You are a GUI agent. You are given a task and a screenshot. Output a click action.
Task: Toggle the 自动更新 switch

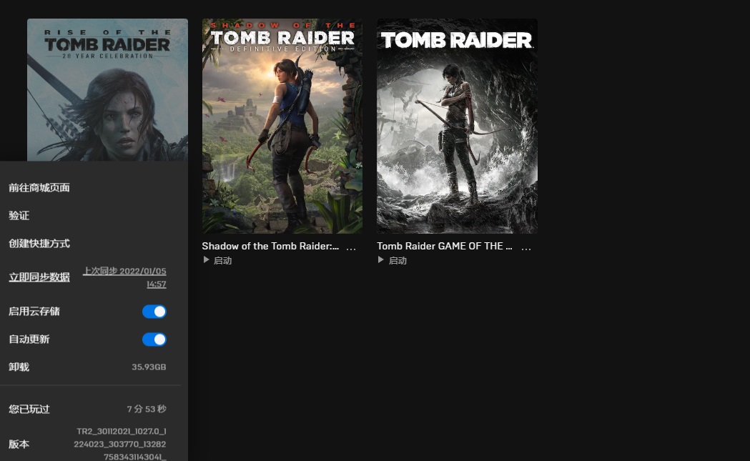[154, 339]
